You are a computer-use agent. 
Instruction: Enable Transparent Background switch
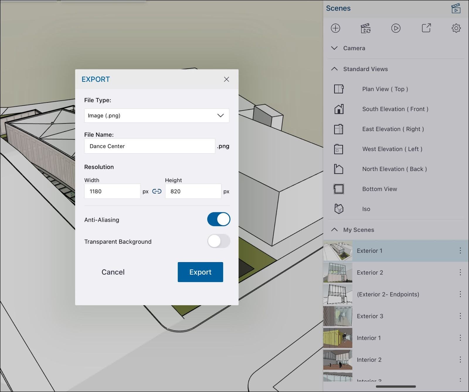tap(219, 241)
